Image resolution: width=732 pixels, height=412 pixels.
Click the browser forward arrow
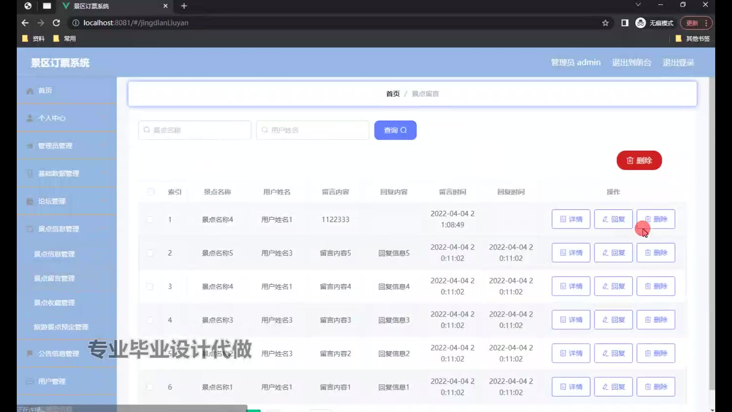(41, 23)
